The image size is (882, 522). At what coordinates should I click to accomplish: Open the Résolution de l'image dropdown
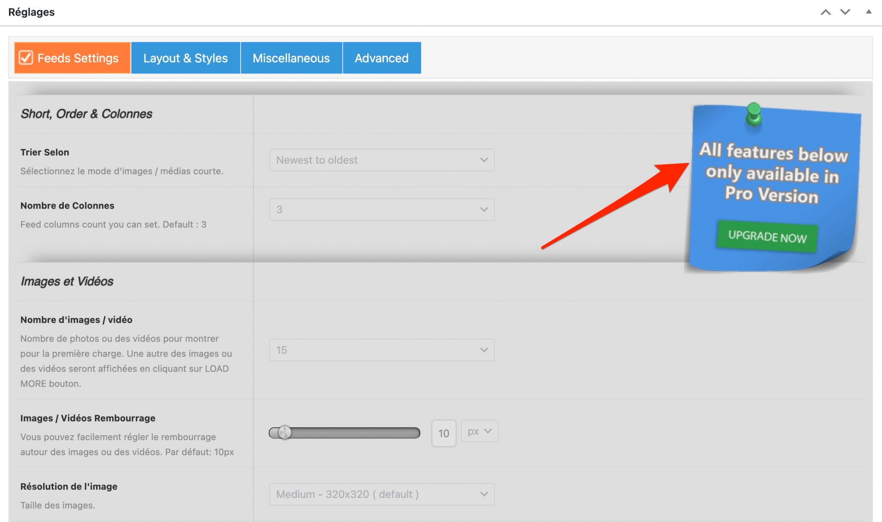(x=382, y=494)
